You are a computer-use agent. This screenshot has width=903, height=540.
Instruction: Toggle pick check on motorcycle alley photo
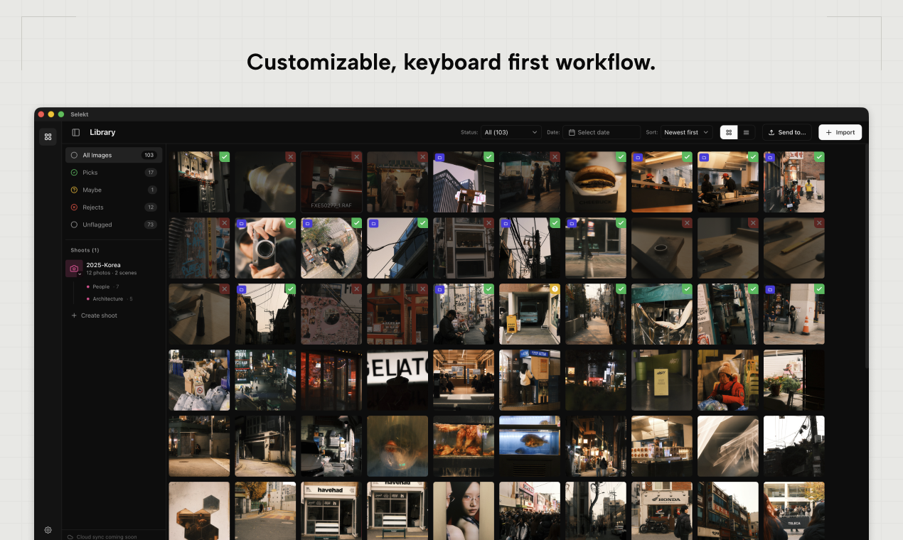pyautogui.click(x=819, y=157)
